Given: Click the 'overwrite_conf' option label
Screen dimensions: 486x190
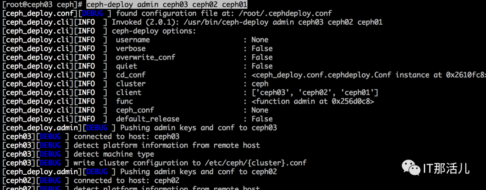Looking at the screenshot, I should [145, 57].
